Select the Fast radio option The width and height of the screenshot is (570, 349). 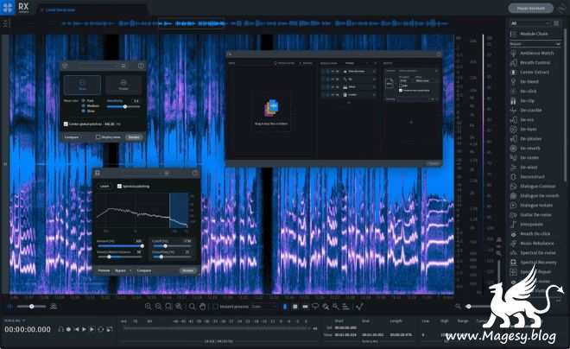tap(83, 100)
